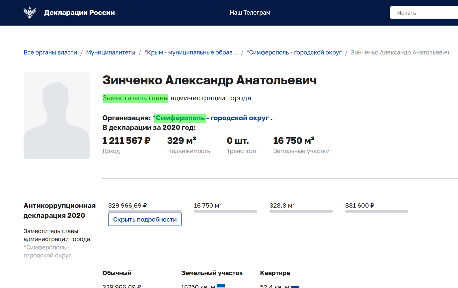
Task: Click the "Скрыть подробности" button
Action: point(144,219)
